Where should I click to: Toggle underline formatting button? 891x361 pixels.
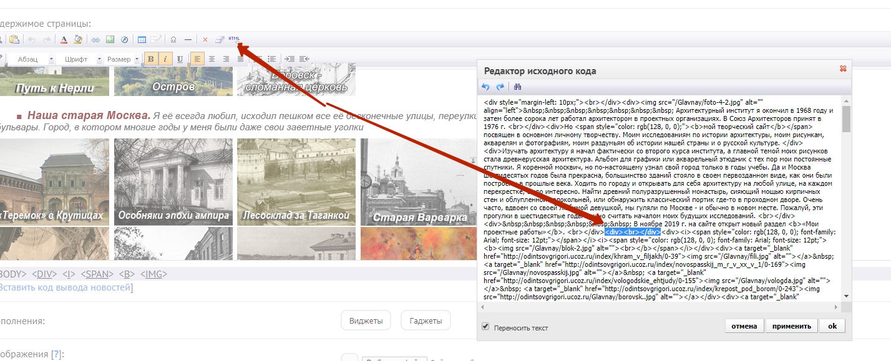coord(180,59)
